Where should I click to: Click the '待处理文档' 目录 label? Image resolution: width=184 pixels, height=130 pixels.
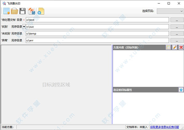click(x=12, y=20)
